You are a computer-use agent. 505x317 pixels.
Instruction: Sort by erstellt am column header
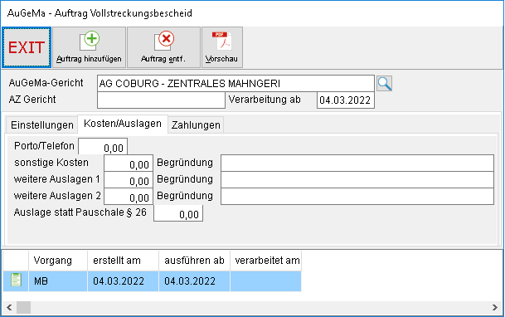(x=123, y=261)
